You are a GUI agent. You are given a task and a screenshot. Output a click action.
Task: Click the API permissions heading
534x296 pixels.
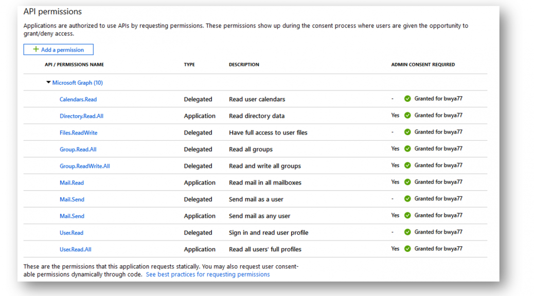52,12
